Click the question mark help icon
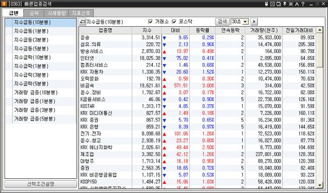 303,4
